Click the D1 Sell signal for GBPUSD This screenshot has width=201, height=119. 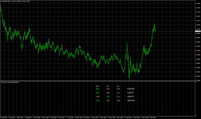tap(108, 101)
